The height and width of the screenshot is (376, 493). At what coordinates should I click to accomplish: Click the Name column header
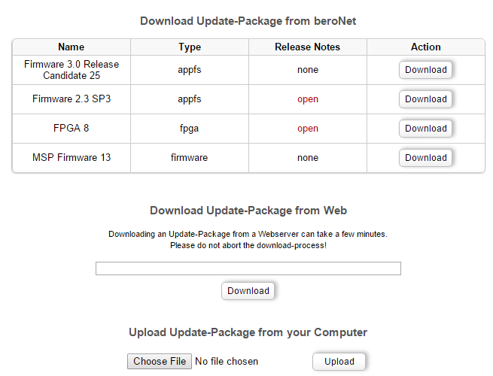(72, 47)
